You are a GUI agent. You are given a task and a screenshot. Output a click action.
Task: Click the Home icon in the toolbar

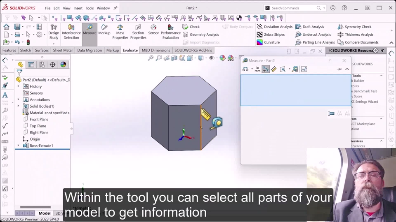pos(6,27)
